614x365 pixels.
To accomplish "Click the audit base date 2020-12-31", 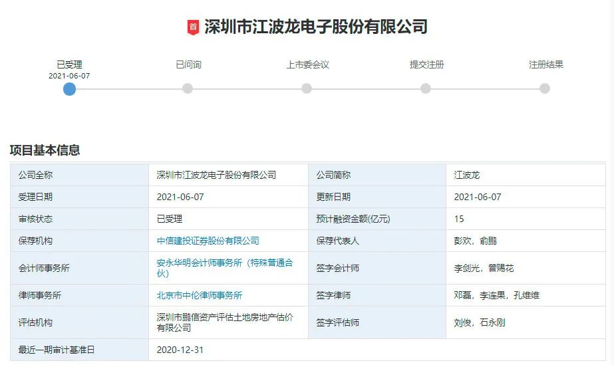I will [180, 350].
